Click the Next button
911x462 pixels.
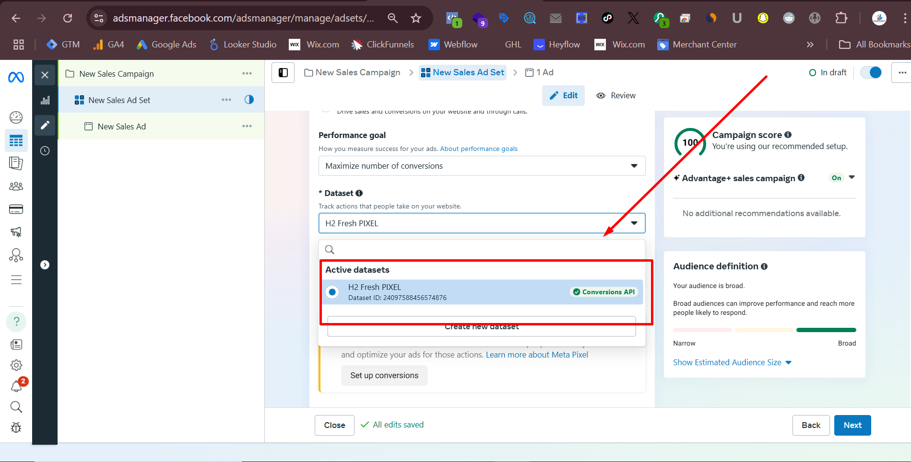pyautogui.click(x=852, y=425)
